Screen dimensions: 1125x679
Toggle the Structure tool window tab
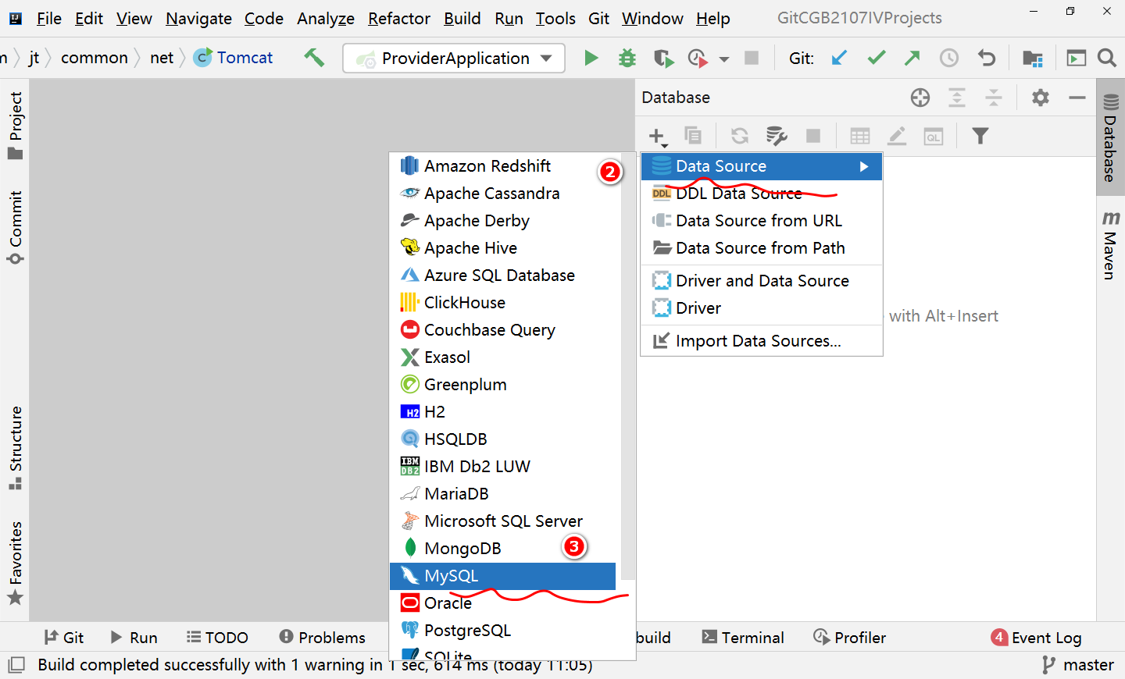[x=15, y=448]
